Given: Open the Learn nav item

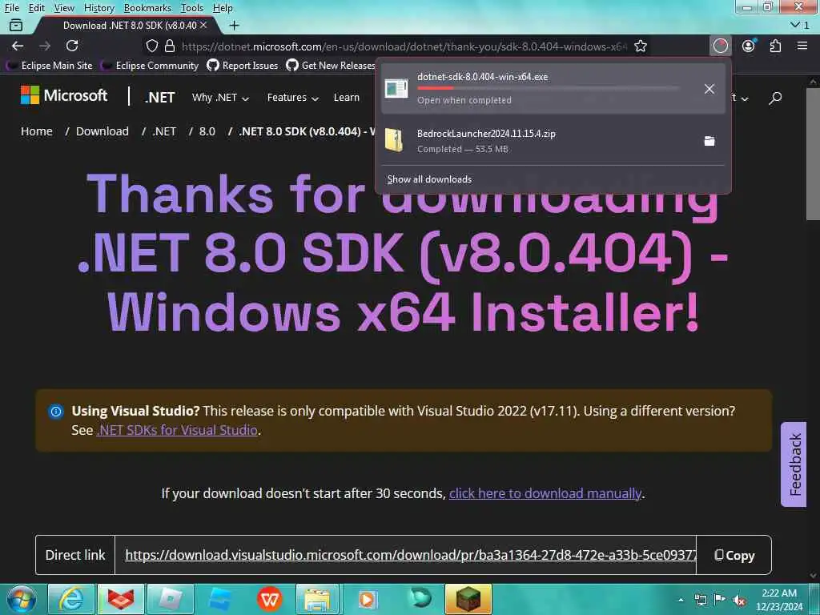Looking at the screenshot, I should (346, 97).
